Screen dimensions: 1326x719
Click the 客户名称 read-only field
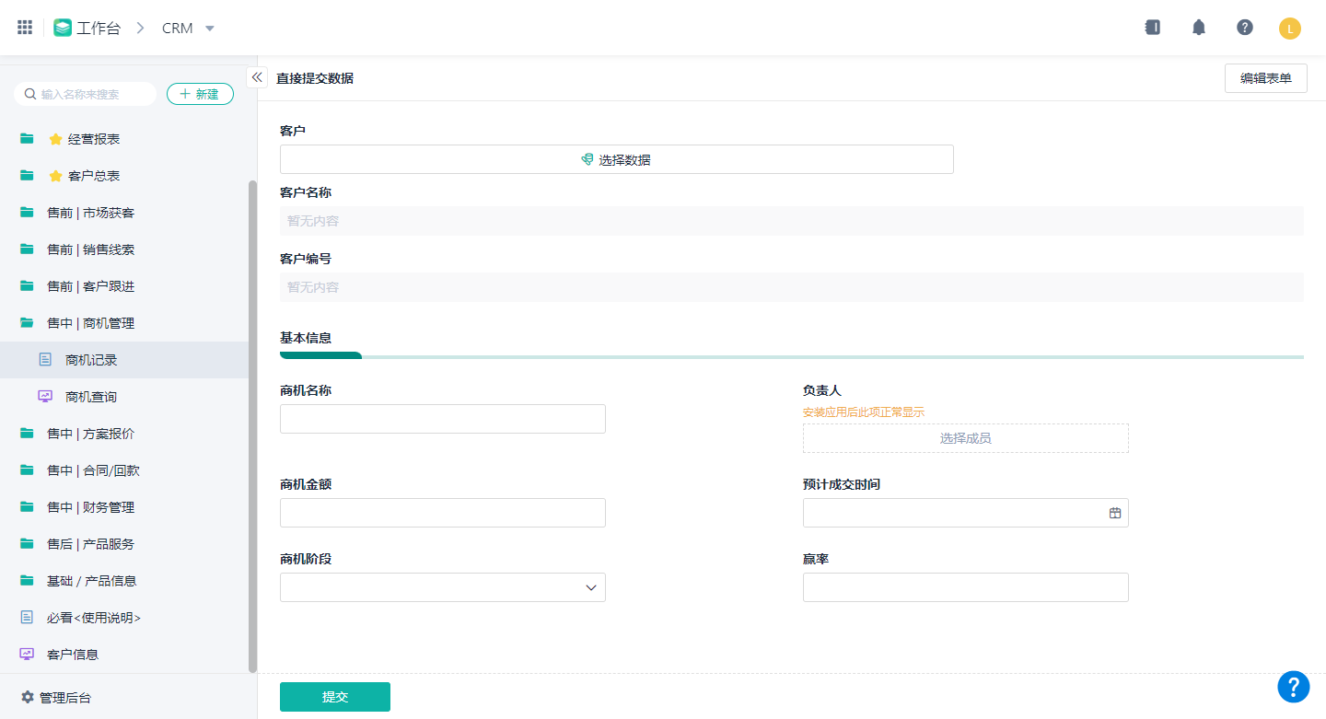pyautogui.click(x=792, y=221)
